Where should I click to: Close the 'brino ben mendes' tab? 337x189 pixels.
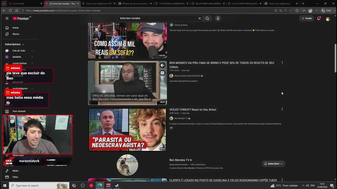tap(78, 4)
